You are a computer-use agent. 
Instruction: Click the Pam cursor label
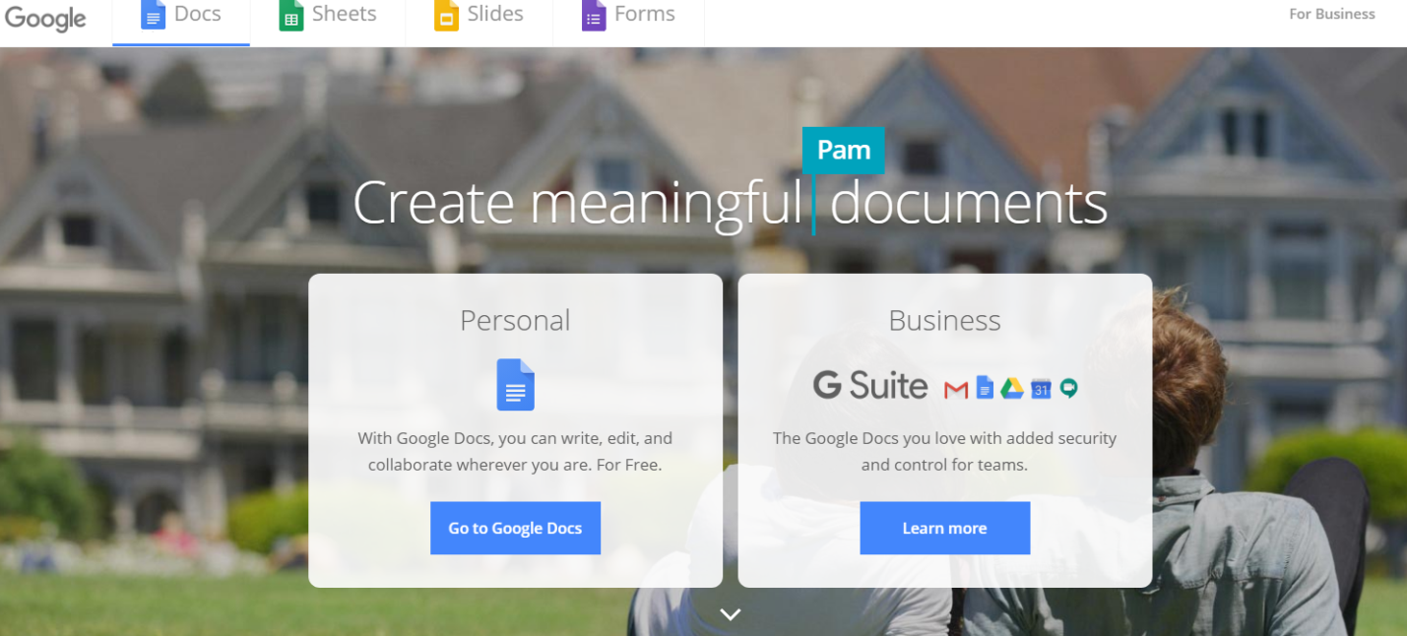coord(844,151)
